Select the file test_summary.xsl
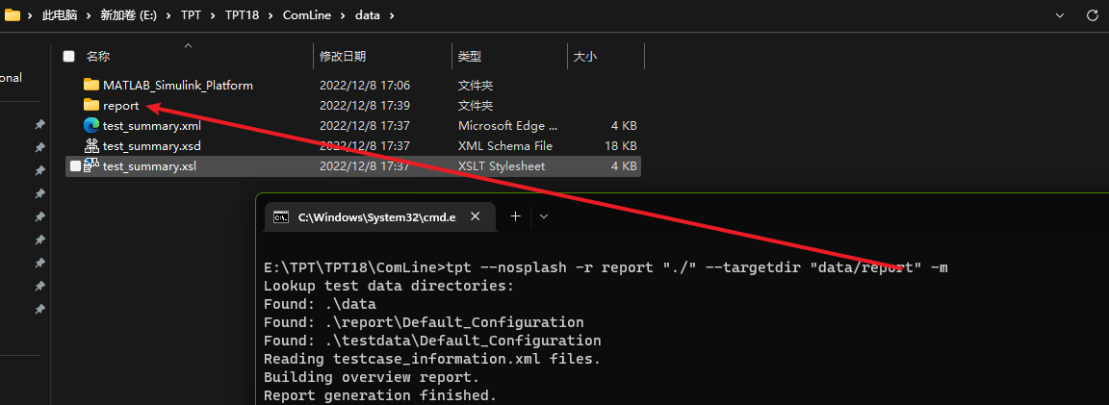This screenshot has width=1109, height=405. click(149, 166)
